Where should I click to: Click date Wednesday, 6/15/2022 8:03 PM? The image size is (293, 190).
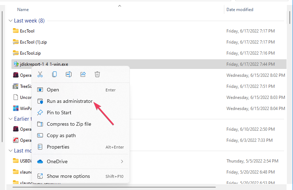click(256, 97)
